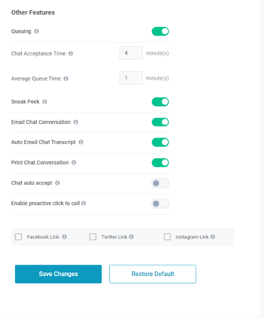Tick the Twitter Link checkbox

pos(93,237)
